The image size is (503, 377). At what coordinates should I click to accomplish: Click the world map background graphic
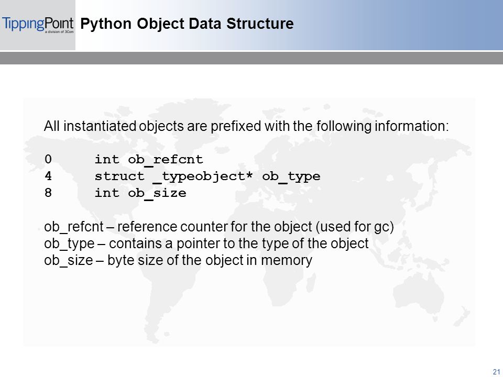click(249, 222)
